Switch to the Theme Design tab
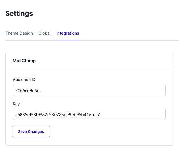Viewport: 179px width, 151px height. click(19, 33)
